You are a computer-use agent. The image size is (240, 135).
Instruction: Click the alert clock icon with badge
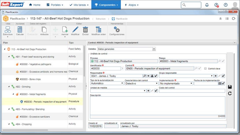(x=216, y=5)
